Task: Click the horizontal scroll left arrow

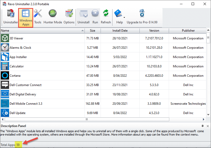Action: pos(2,119)
